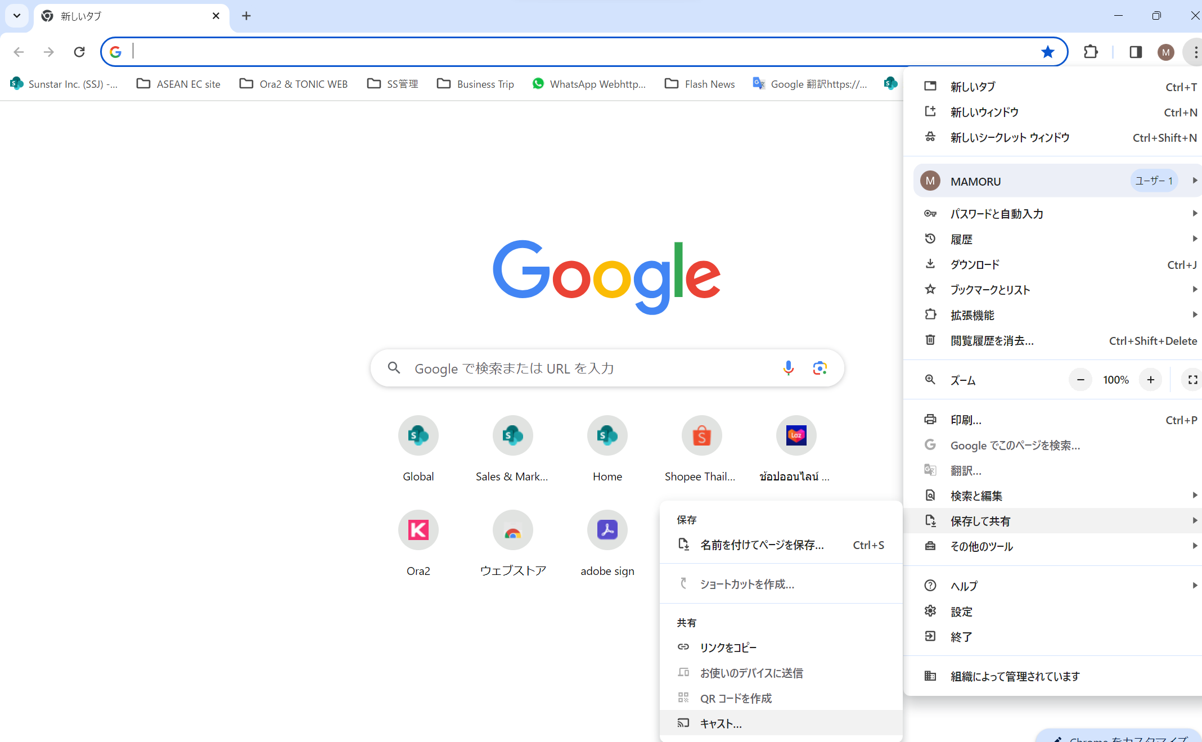The height and width of the screenshot is (742, 1202).
Task: Decrease zoom with the minus button
Action: [x=1081, y=380]
